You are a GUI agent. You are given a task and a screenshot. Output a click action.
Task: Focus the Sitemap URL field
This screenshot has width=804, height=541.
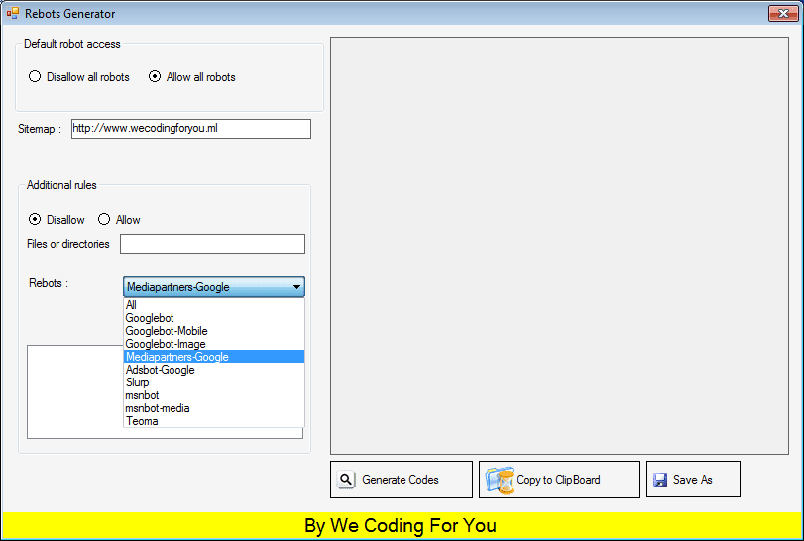coord(191,129)
